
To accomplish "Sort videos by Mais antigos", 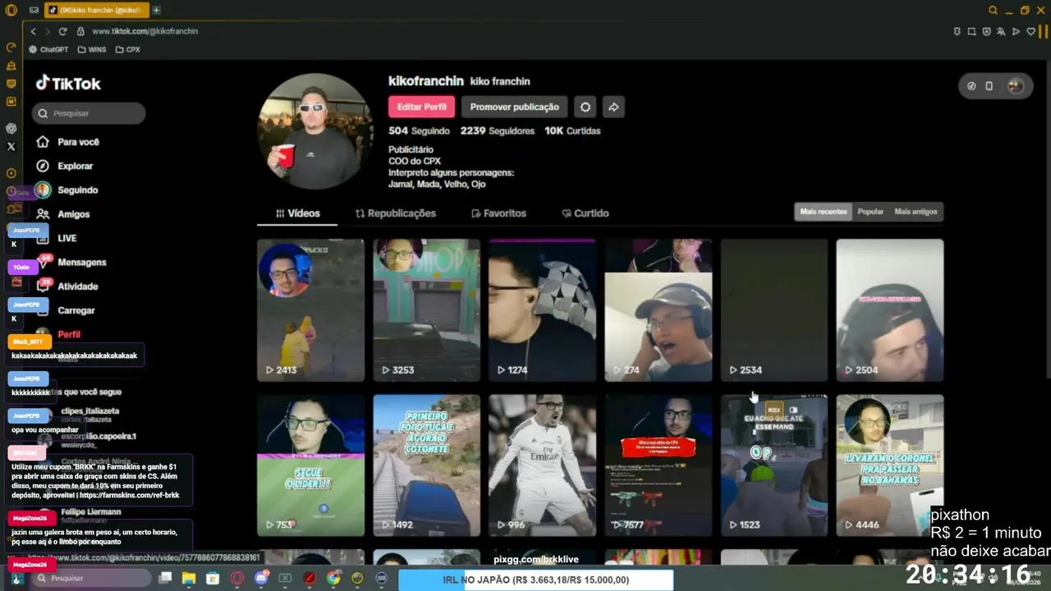I will (x=916, y=212).
